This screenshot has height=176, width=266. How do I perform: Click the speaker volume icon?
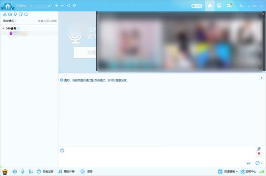15,172
